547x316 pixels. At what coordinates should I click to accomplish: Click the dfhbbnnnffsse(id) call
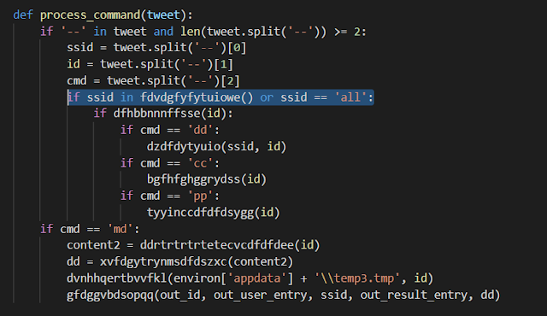point(170,114)
